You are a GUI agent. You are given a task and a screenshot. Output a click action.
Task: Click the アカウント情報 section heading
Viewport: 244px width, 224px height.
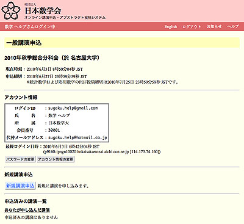coord(21,98)
